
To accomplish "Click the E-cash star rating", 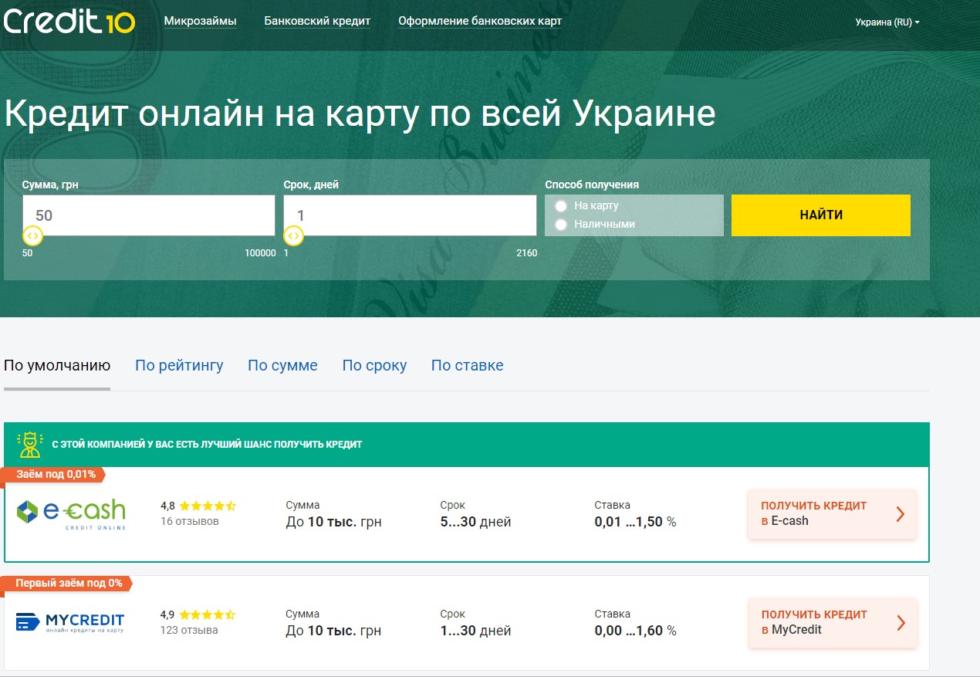I will (207, 506).
